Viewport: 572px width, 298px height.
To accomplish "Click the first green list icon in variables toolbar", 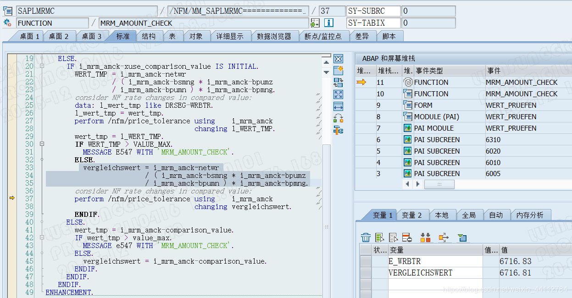I will click(379, 237).
